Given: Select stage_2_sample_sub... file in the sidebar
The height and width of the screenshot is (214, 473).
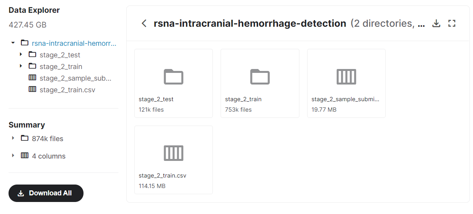Looking at the screenshot, I should pyautogui.click(x=75, y=78).
